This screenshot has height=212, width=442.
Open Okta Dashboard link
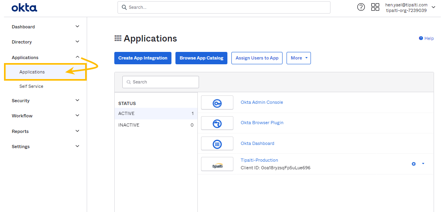tap(257, 143)
